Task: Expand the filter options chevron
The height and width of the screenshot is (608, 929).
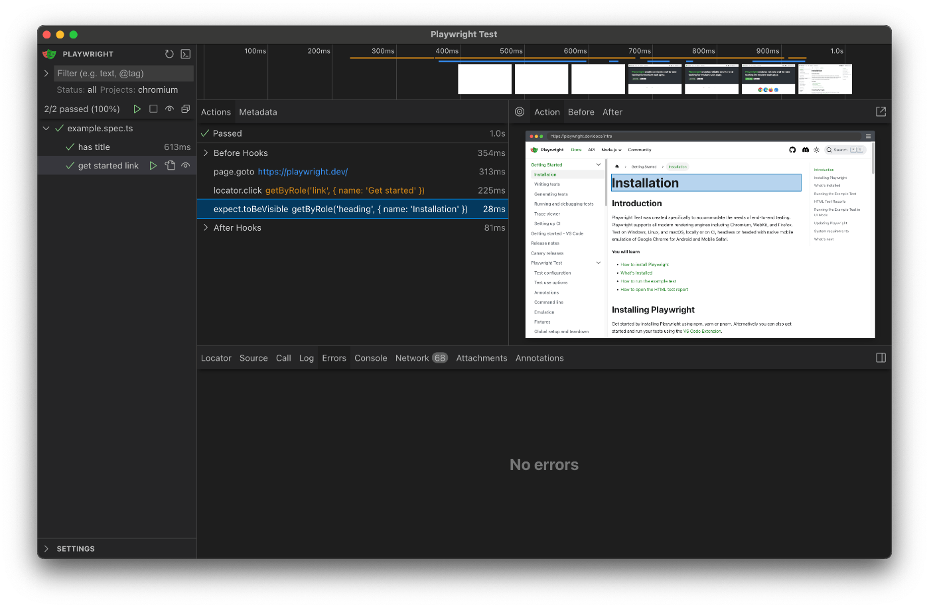Action: (46, 73)
